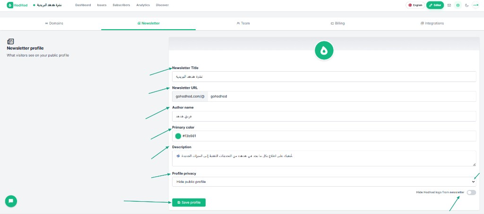The height and width of the screenshot is (214, 484).
Task: Click the #13b981 color hex value
Action: (189, 136)
